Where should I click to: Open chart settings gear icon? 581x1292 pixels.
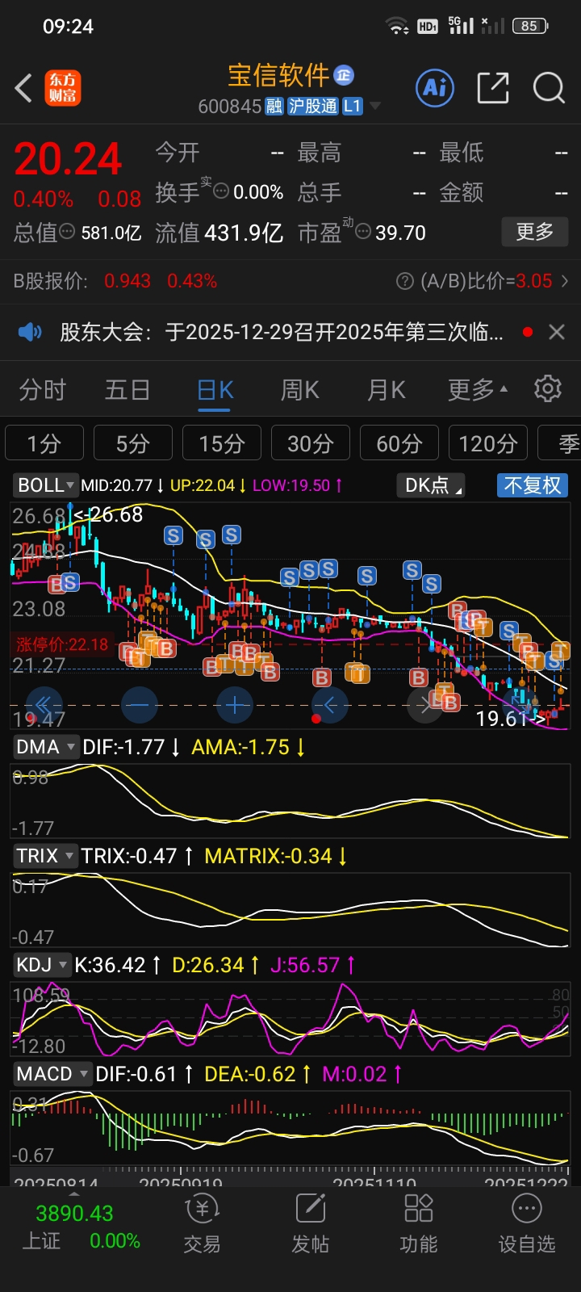(548, 388)
